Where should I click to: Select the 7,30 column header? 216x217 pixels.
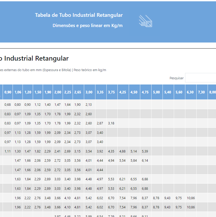point(202,92)
